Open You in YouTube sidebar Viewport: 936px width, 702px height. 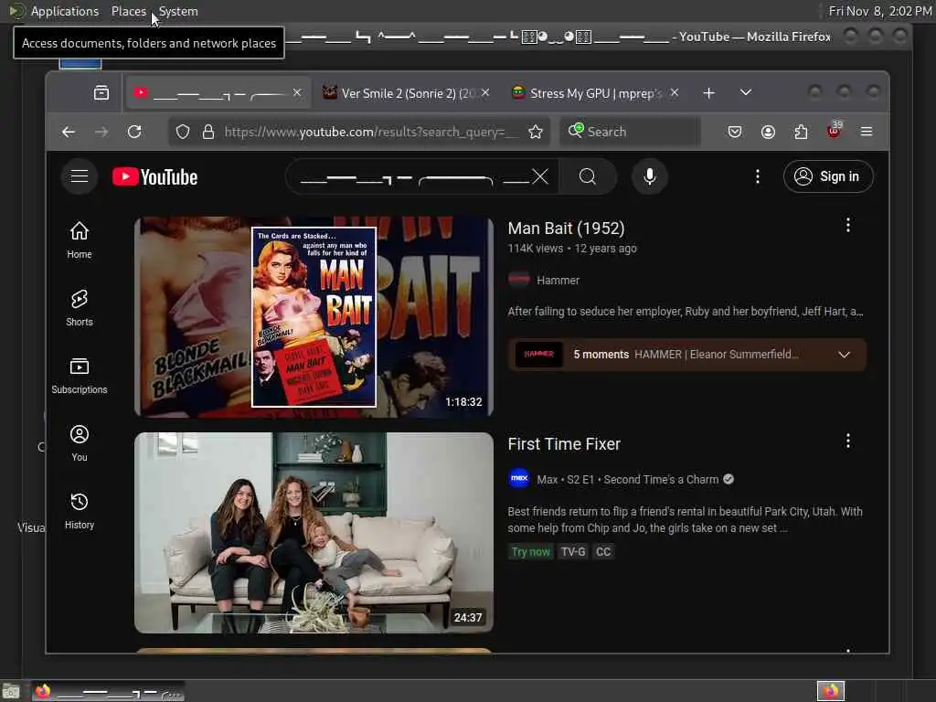[80, 443]
